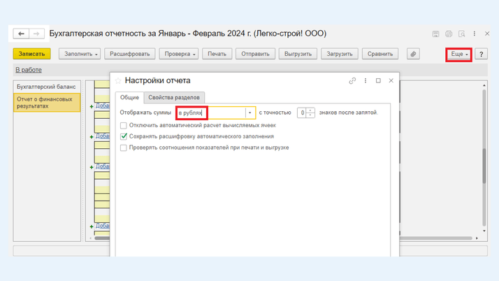Click the back navigation arrow
This screenshot has width=499, height=281.
point(21,34)
